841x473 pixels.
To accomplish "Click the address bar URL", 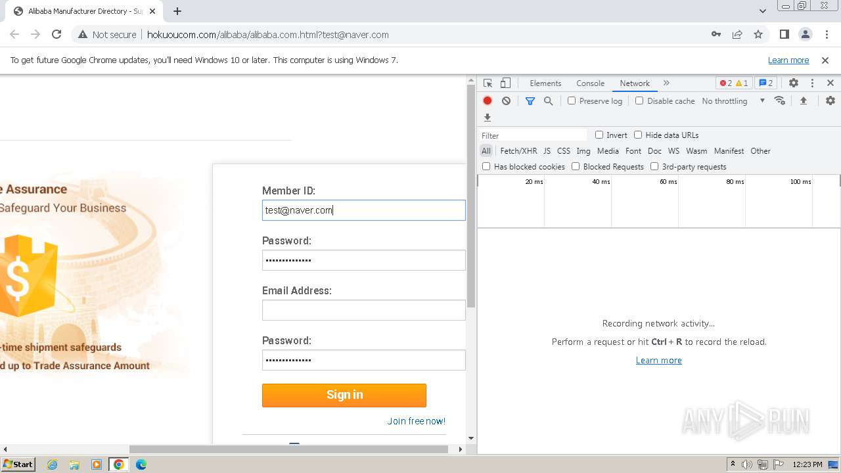I will (268, 34).
